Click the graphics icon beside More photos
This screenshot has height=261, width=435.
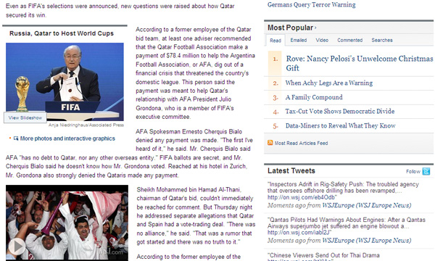click(16, 138)
